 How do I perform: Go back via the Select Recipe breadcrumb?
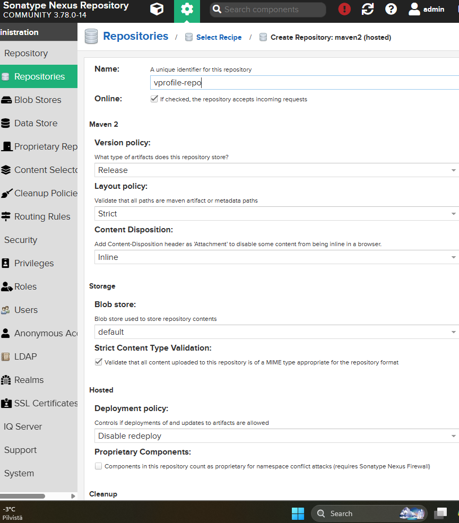219,37
